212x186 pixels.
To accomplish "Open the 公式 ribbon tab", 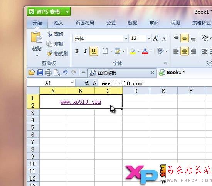I will point(111,23).
